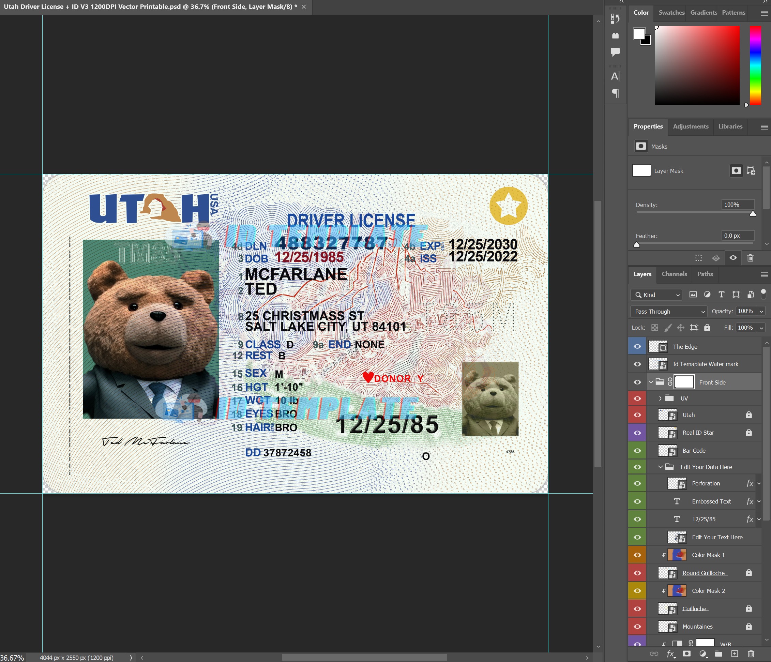Image resolution: width=771 pixels, height=662 pixels.
Task: Open the Properties panel options menu
Action: (764, 127)
